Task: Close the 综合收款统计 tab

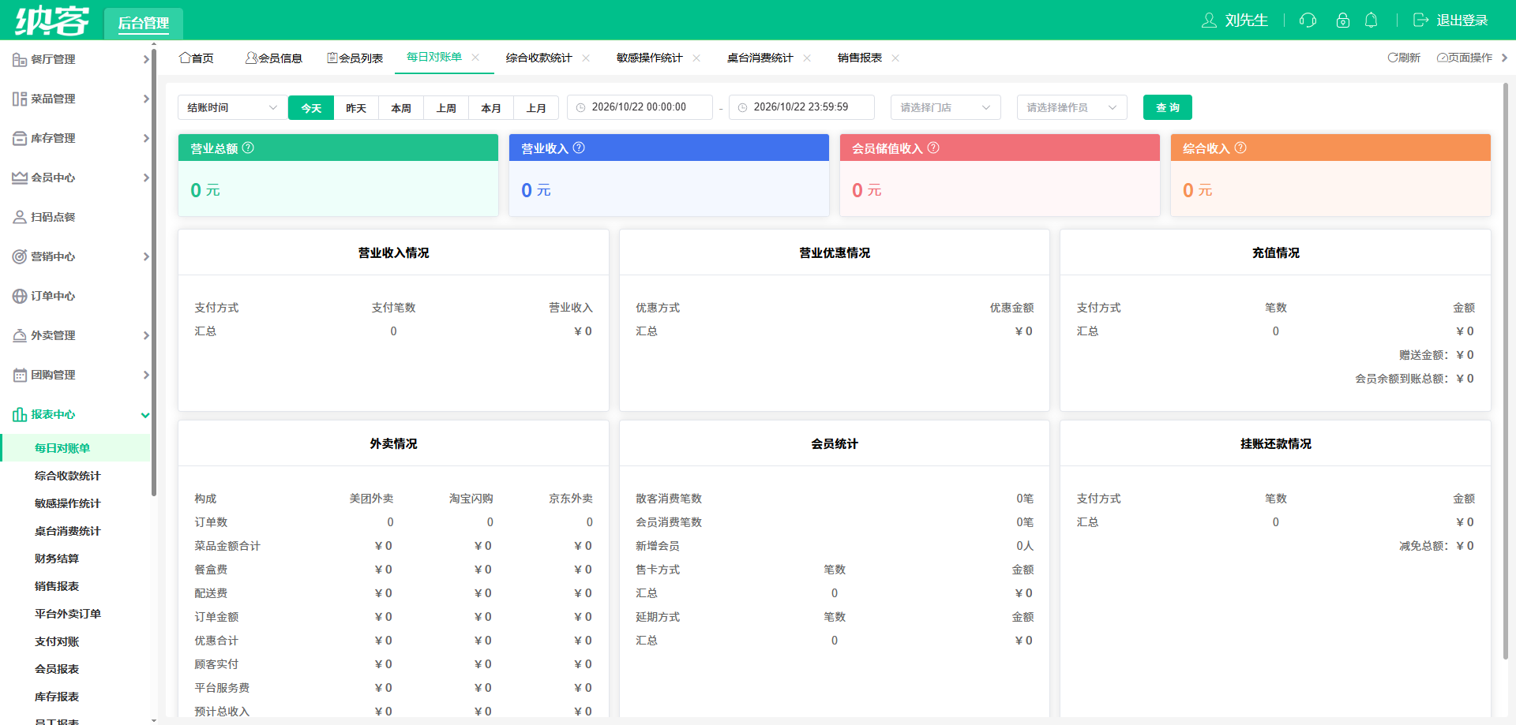Action: [586, 58]
